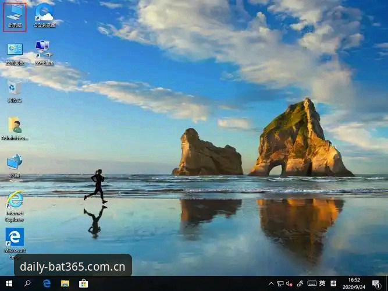Open the Windows Start menu

[x=9, y=283]
